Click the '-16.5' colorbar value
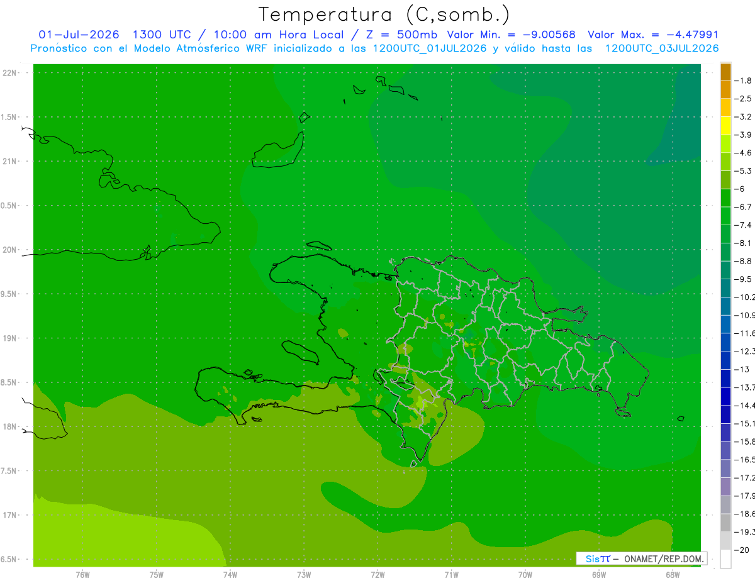 745,460
